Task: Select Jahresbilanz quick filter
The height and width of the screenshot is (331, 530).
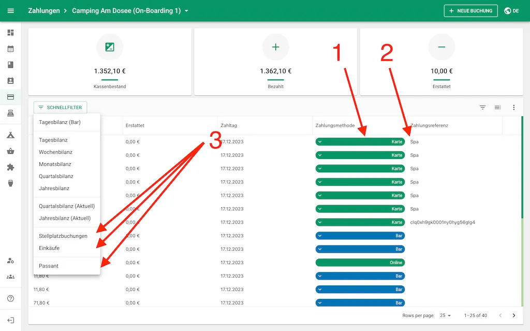Action: (x=67, y=188)
